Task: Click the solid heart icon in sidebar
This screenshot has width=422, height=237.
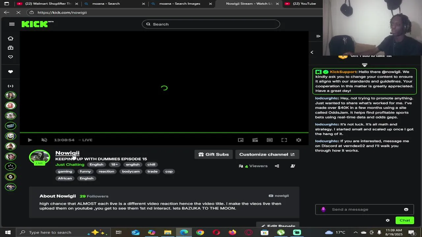Action: [x=11, y=72]
